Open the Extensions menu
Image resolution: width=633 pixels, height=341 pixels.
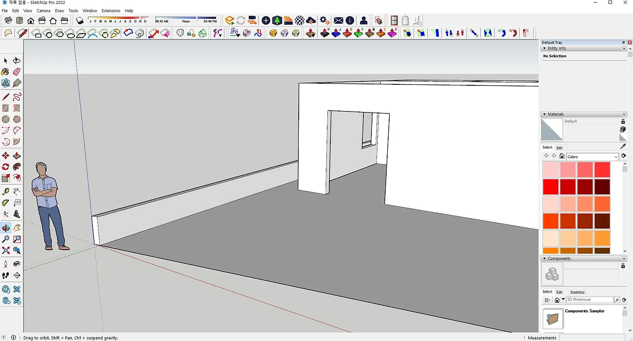111,10
